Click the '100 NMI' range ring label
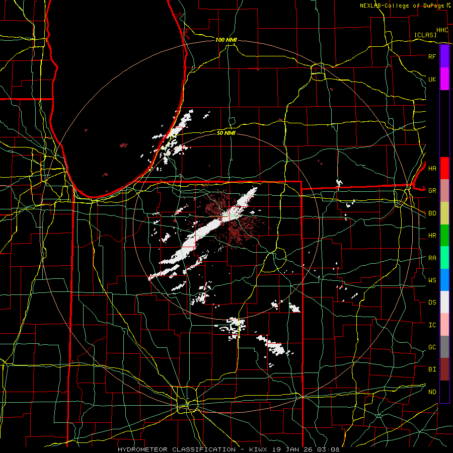 [x=226, y=40]
